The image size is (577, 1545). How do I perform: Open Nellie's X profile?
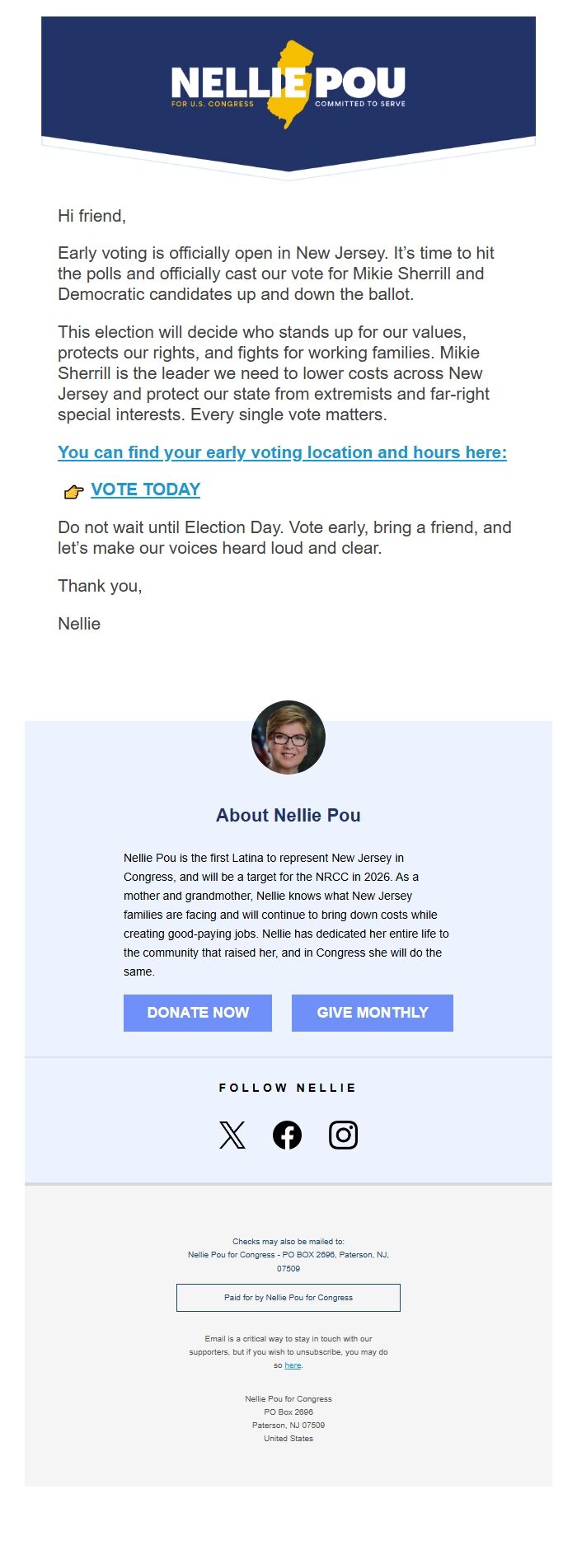click(x=232, y=1135)
